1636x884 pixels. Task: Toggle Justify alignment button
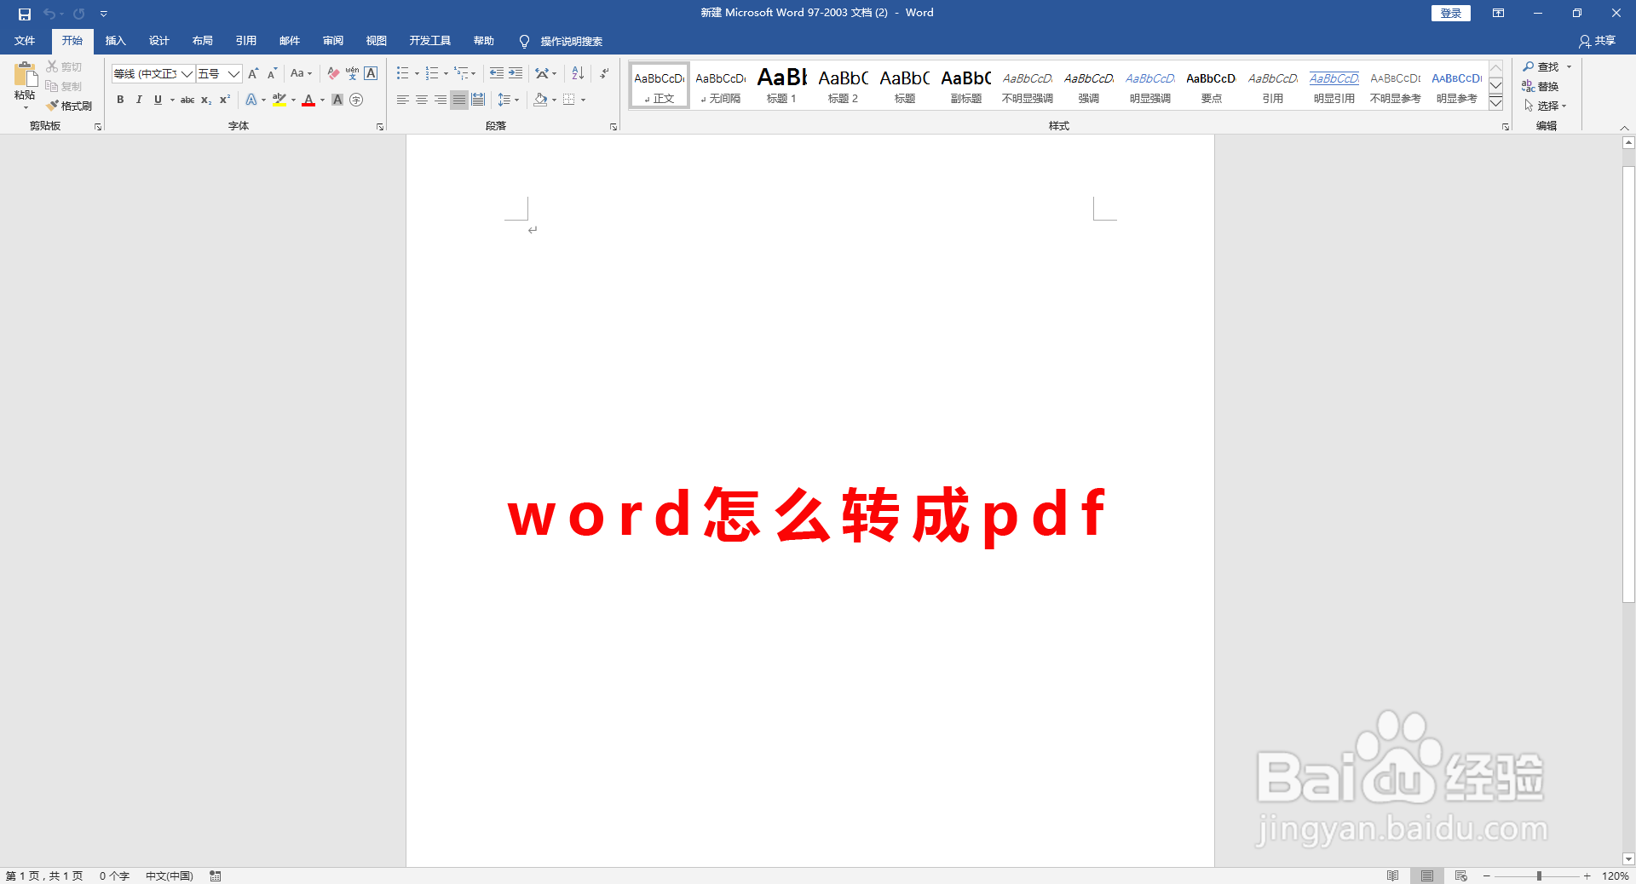coord(459,100)
